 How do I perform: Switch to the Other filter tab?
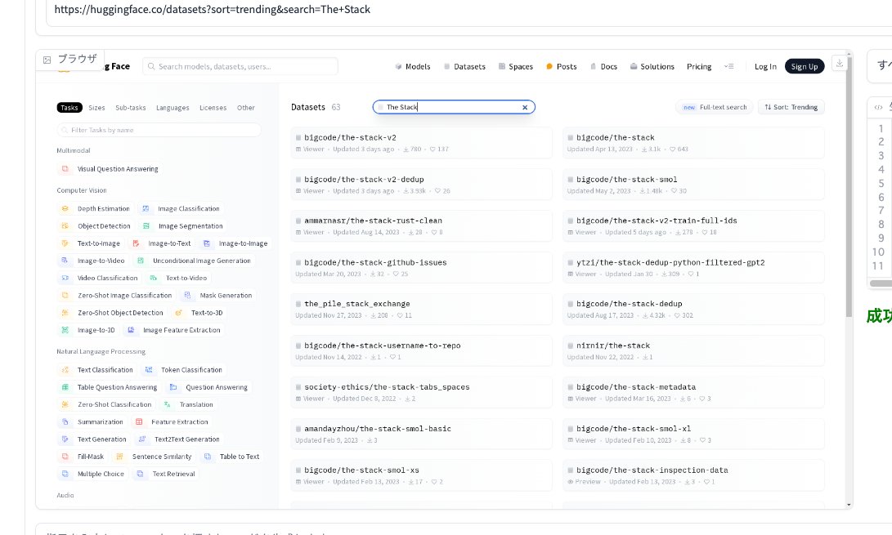pos(246,108)
